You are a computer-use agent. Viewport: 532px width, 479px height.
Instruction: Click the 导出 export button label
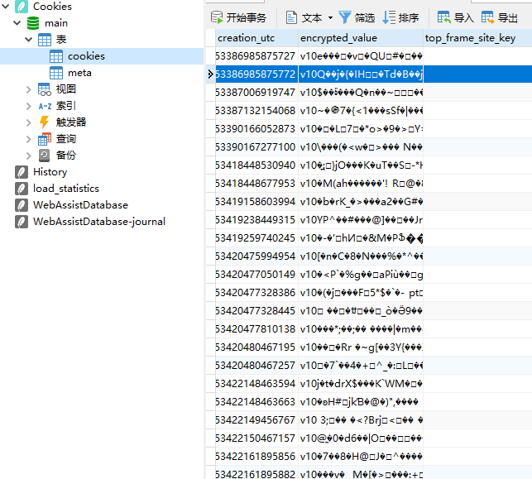pos(508,17)
